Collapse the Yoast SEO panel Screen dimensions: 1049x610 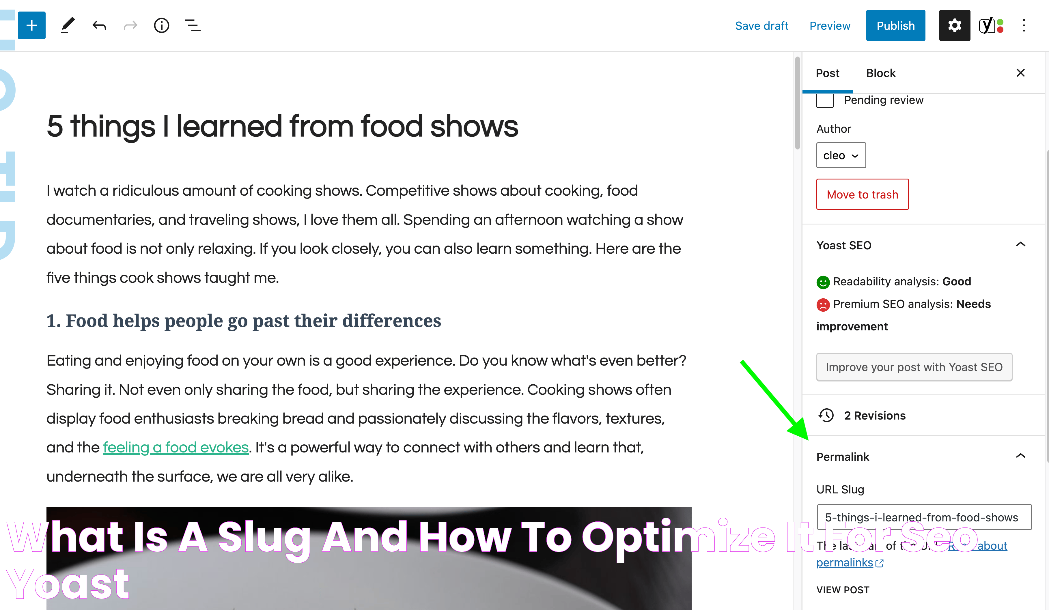[x=1021, y=245]
